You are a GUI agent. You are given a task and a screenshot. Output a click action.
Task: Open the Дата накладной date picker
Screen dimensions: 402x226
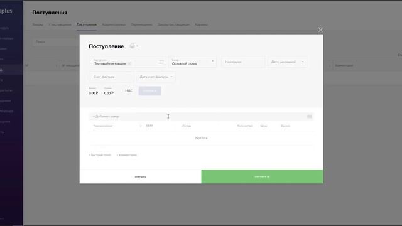tap(288, 62)
